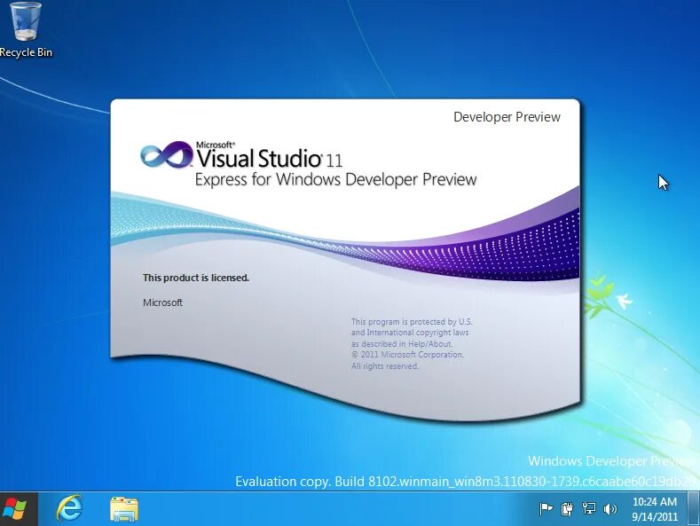This screenshot has width=700, height=526.
Task: Click 'as described in Help/About.' line
Action: pyautogui.click(x=402, y=344)
